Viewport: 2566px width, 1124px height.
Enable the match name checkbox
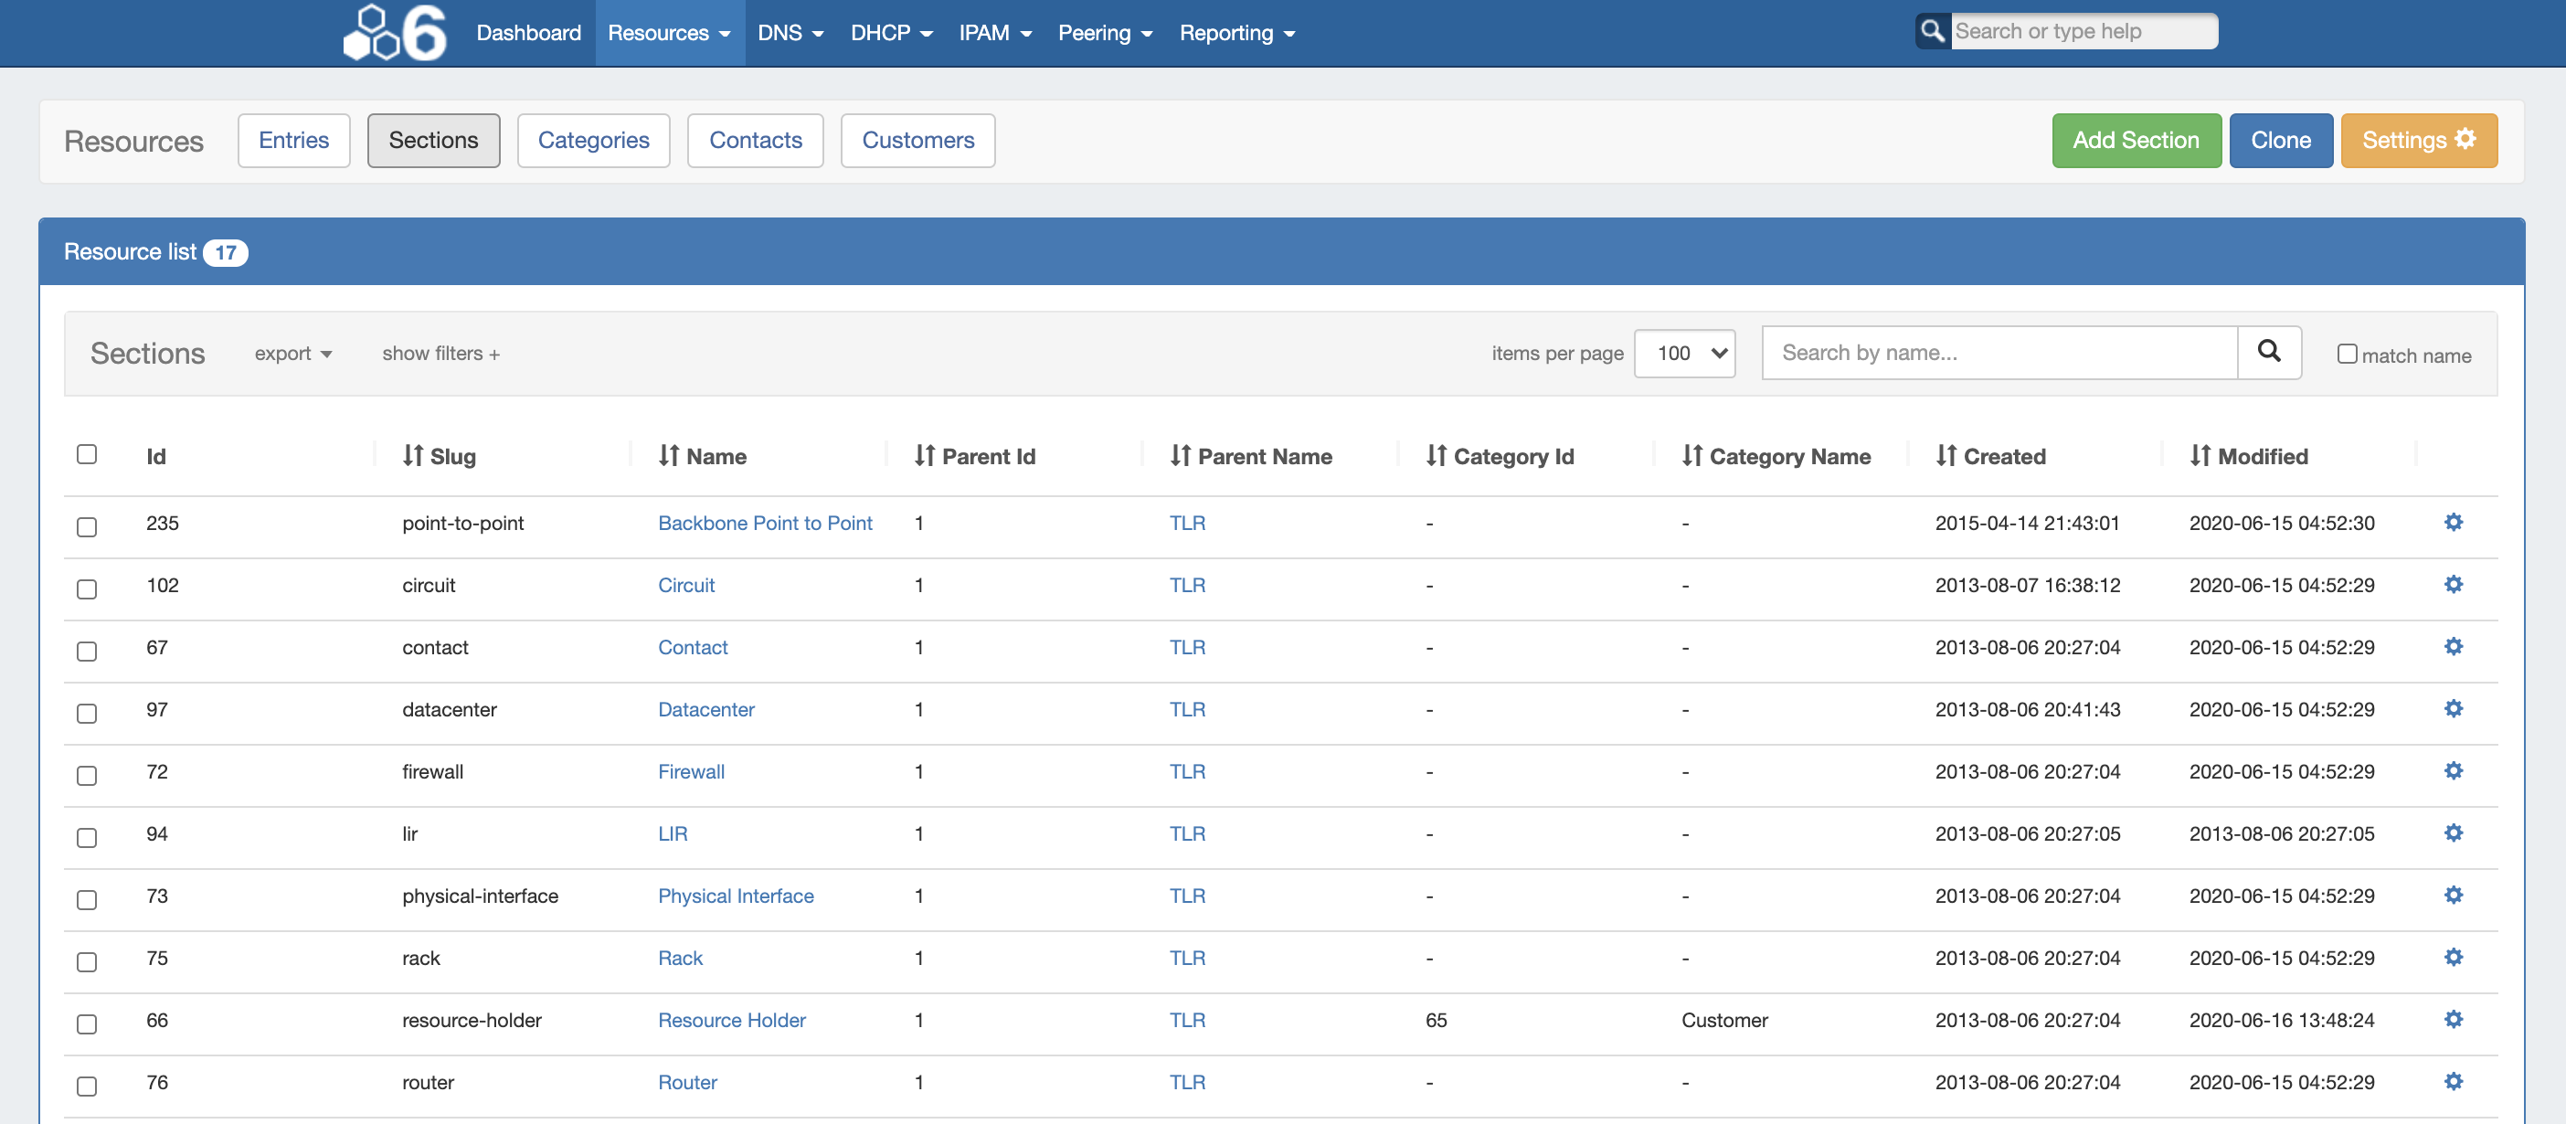click(2347, 354)
